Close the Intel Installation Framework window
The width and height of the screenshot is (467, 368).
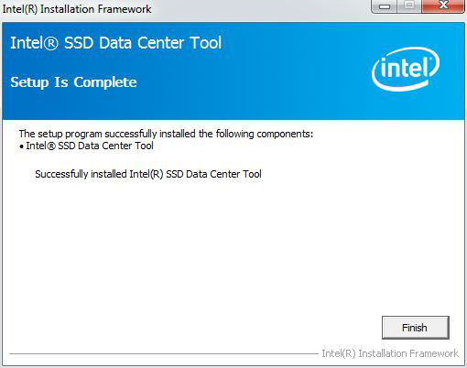click(443, 5)
